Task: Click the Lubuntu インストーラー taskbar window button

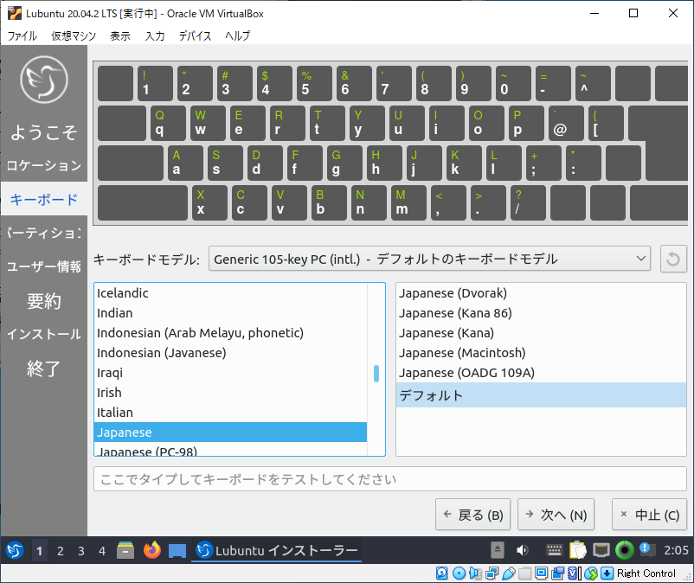Action: click(277, 551)
